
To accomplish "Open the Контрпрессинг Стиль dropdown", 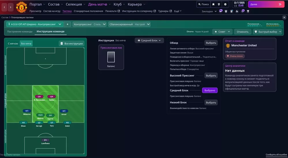I will [89, 24].
